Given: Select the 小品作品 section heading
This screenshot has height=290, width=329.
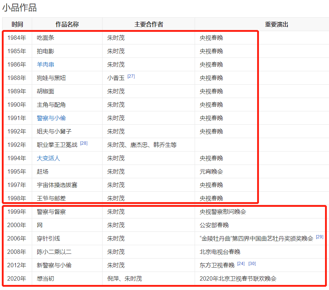Looking at the screenshot, I should (x=20, y=7).
